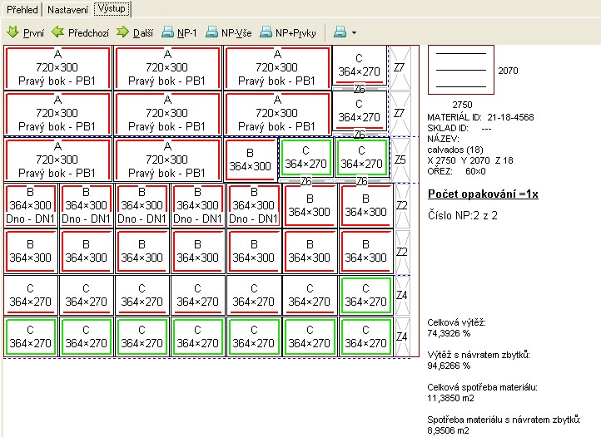The image size is (601, 437).
Task: Click the yield with remnants '94,6266 %'
Action: [449, 366]
